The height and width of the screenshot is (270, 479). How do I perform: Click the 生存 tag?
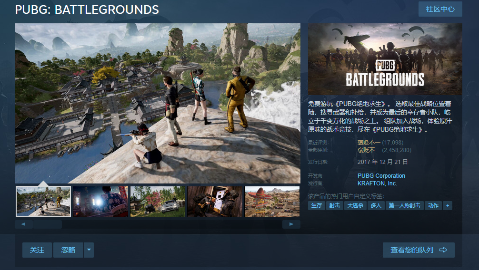pyautogui.click(x=317, y=206)
